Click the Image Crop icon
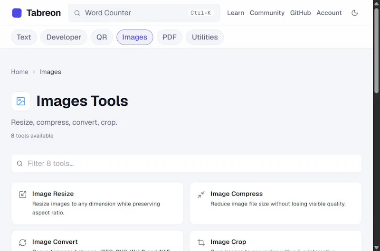 point(201,242)
